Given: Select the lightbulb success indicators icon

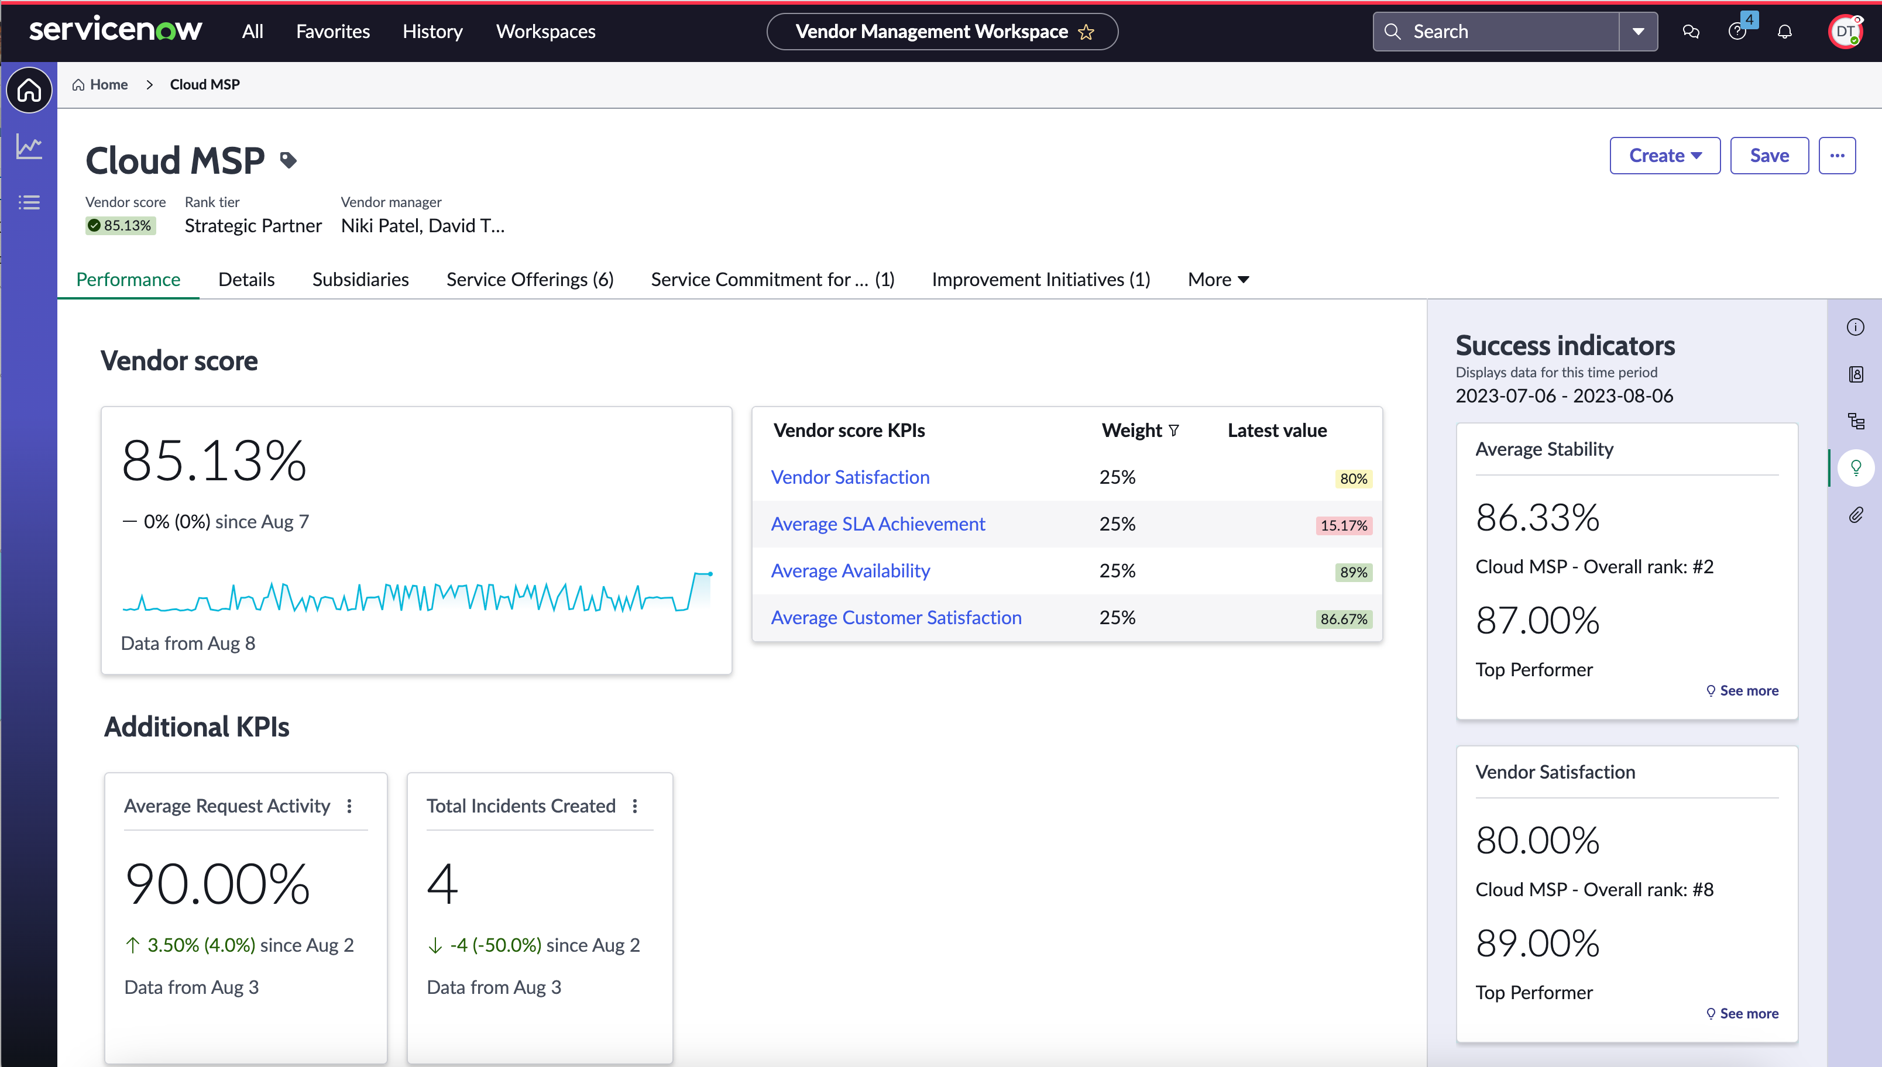Looking at the screenshot, I should pos(1856,467).
